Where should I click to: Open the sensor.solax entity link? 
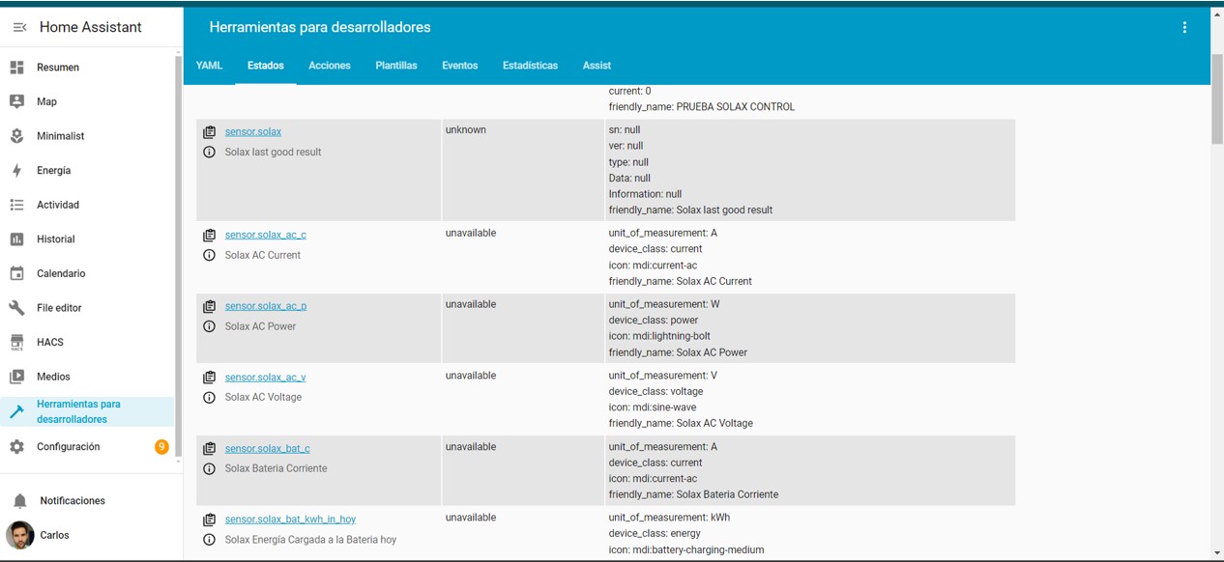253,131
